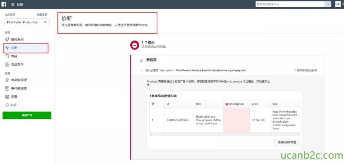
Task: Click the dotted grid icon beside 数据源
Action: coord(141,60)
